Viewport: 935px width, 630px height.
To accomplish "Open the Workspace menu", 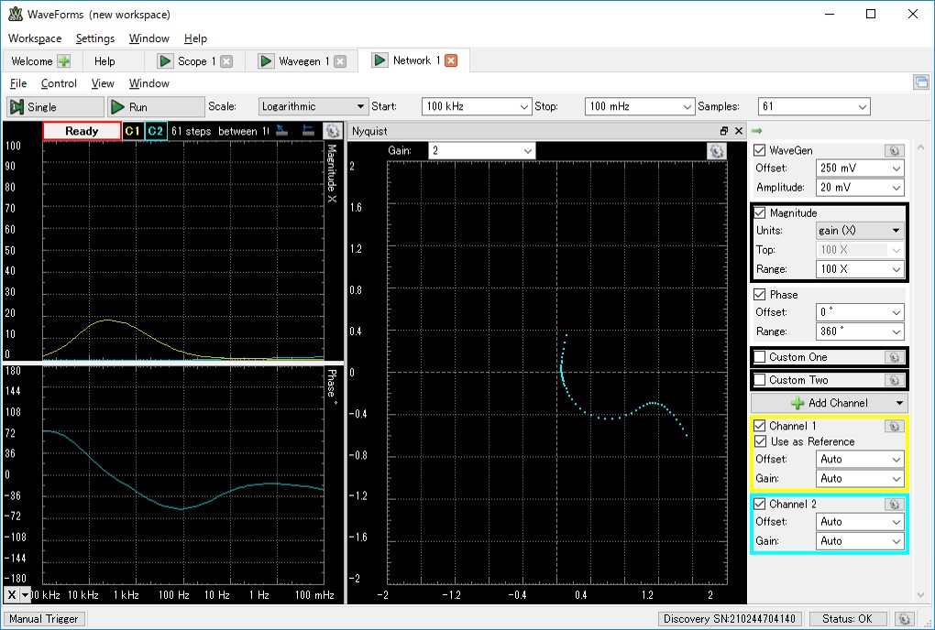I will pyautogui.click(x=35, y=38).
